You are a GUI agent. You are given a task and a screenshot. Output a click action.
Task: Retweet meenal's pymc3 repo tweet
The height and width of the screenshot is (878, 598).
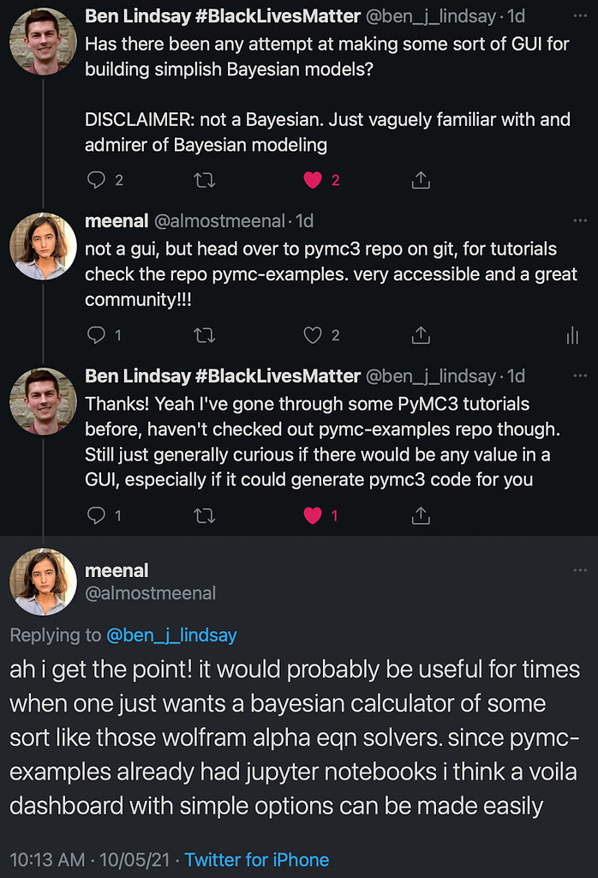205,335
